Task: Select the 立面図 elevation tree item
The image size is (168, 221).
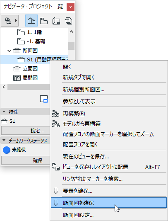Action: (30, 69)
